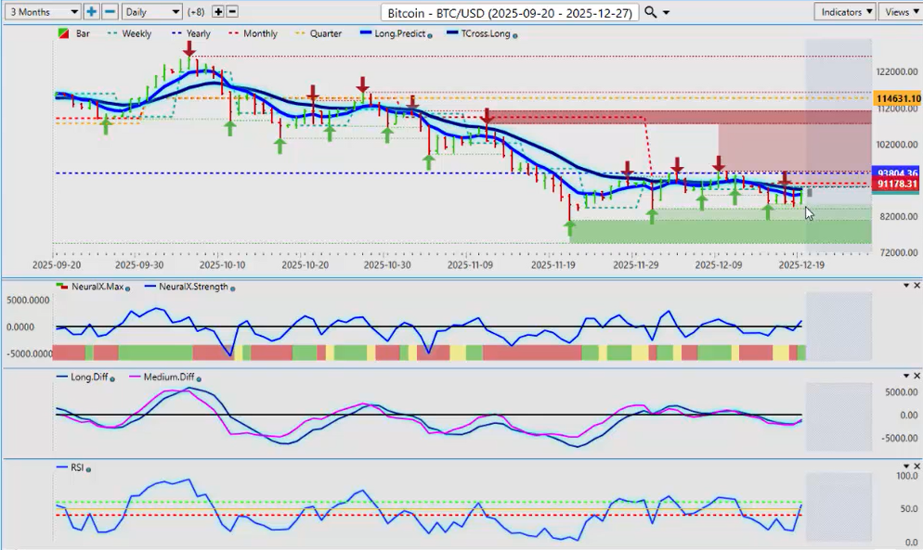Viewport: 923px width, 550px height.
Task: Close the Long.Diff indicator panel
Action: coord(916,376)
